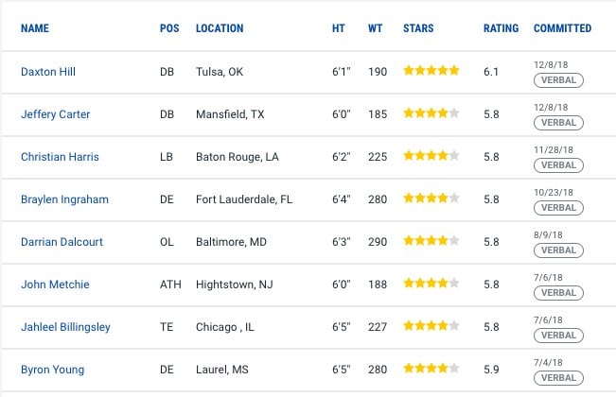Open Christian Harris's player profile

(x=60, y=157)
